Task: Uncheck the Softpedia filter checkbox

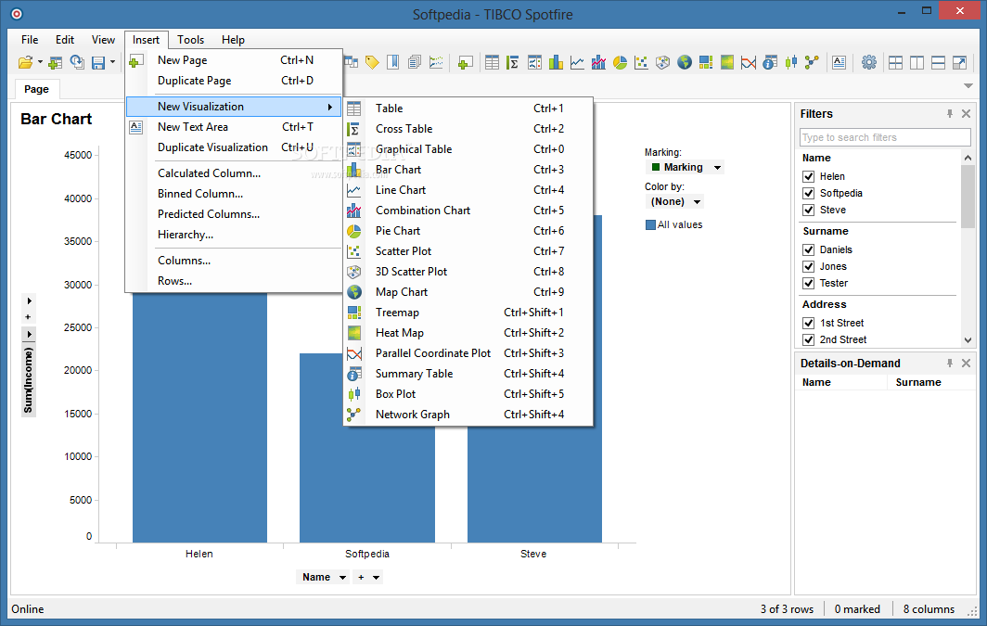Action: tap(808, 193)
